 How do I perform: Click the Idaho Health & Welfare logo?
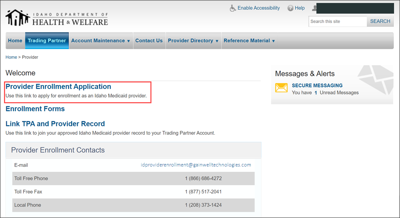(57, 18)
